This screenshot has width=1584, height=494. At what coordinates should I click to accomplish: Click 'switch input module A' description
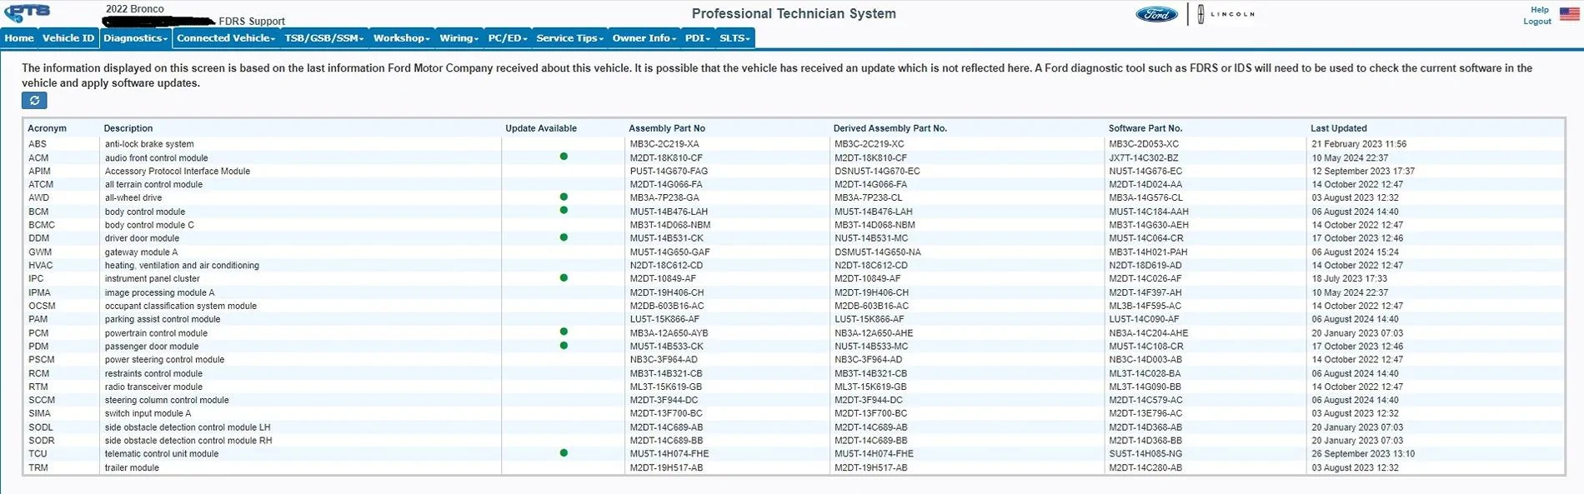148,413
